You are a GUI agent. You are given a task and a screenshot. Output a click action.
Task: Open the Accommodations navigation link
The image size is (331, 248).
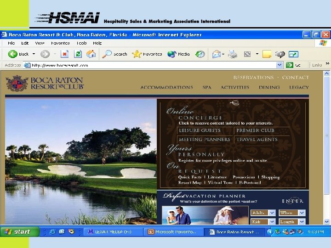[167, 87]
